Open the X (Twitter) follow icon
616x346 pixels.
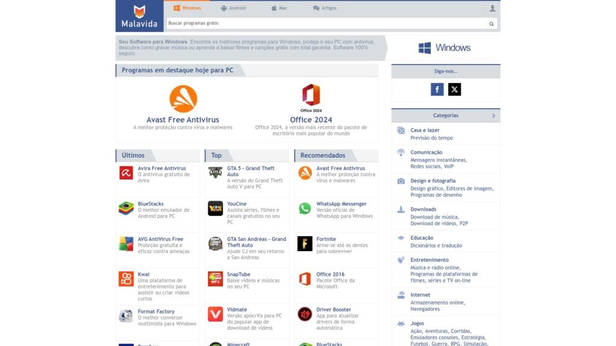455,90
